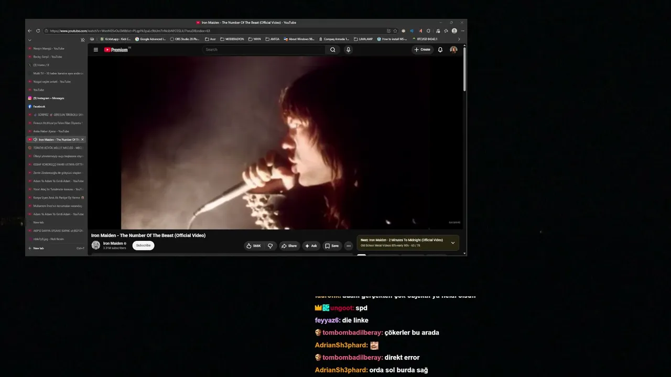Viewport: 671px width, 377px height.
Task: Open the Compaq Armada bookmark
Action: 334,39
